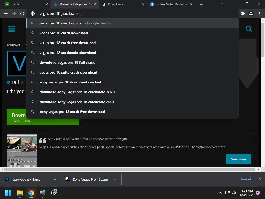Screen dimensions: 265x199
Task: Open the site hamburger menu
Action: click(x=12, y=29)
